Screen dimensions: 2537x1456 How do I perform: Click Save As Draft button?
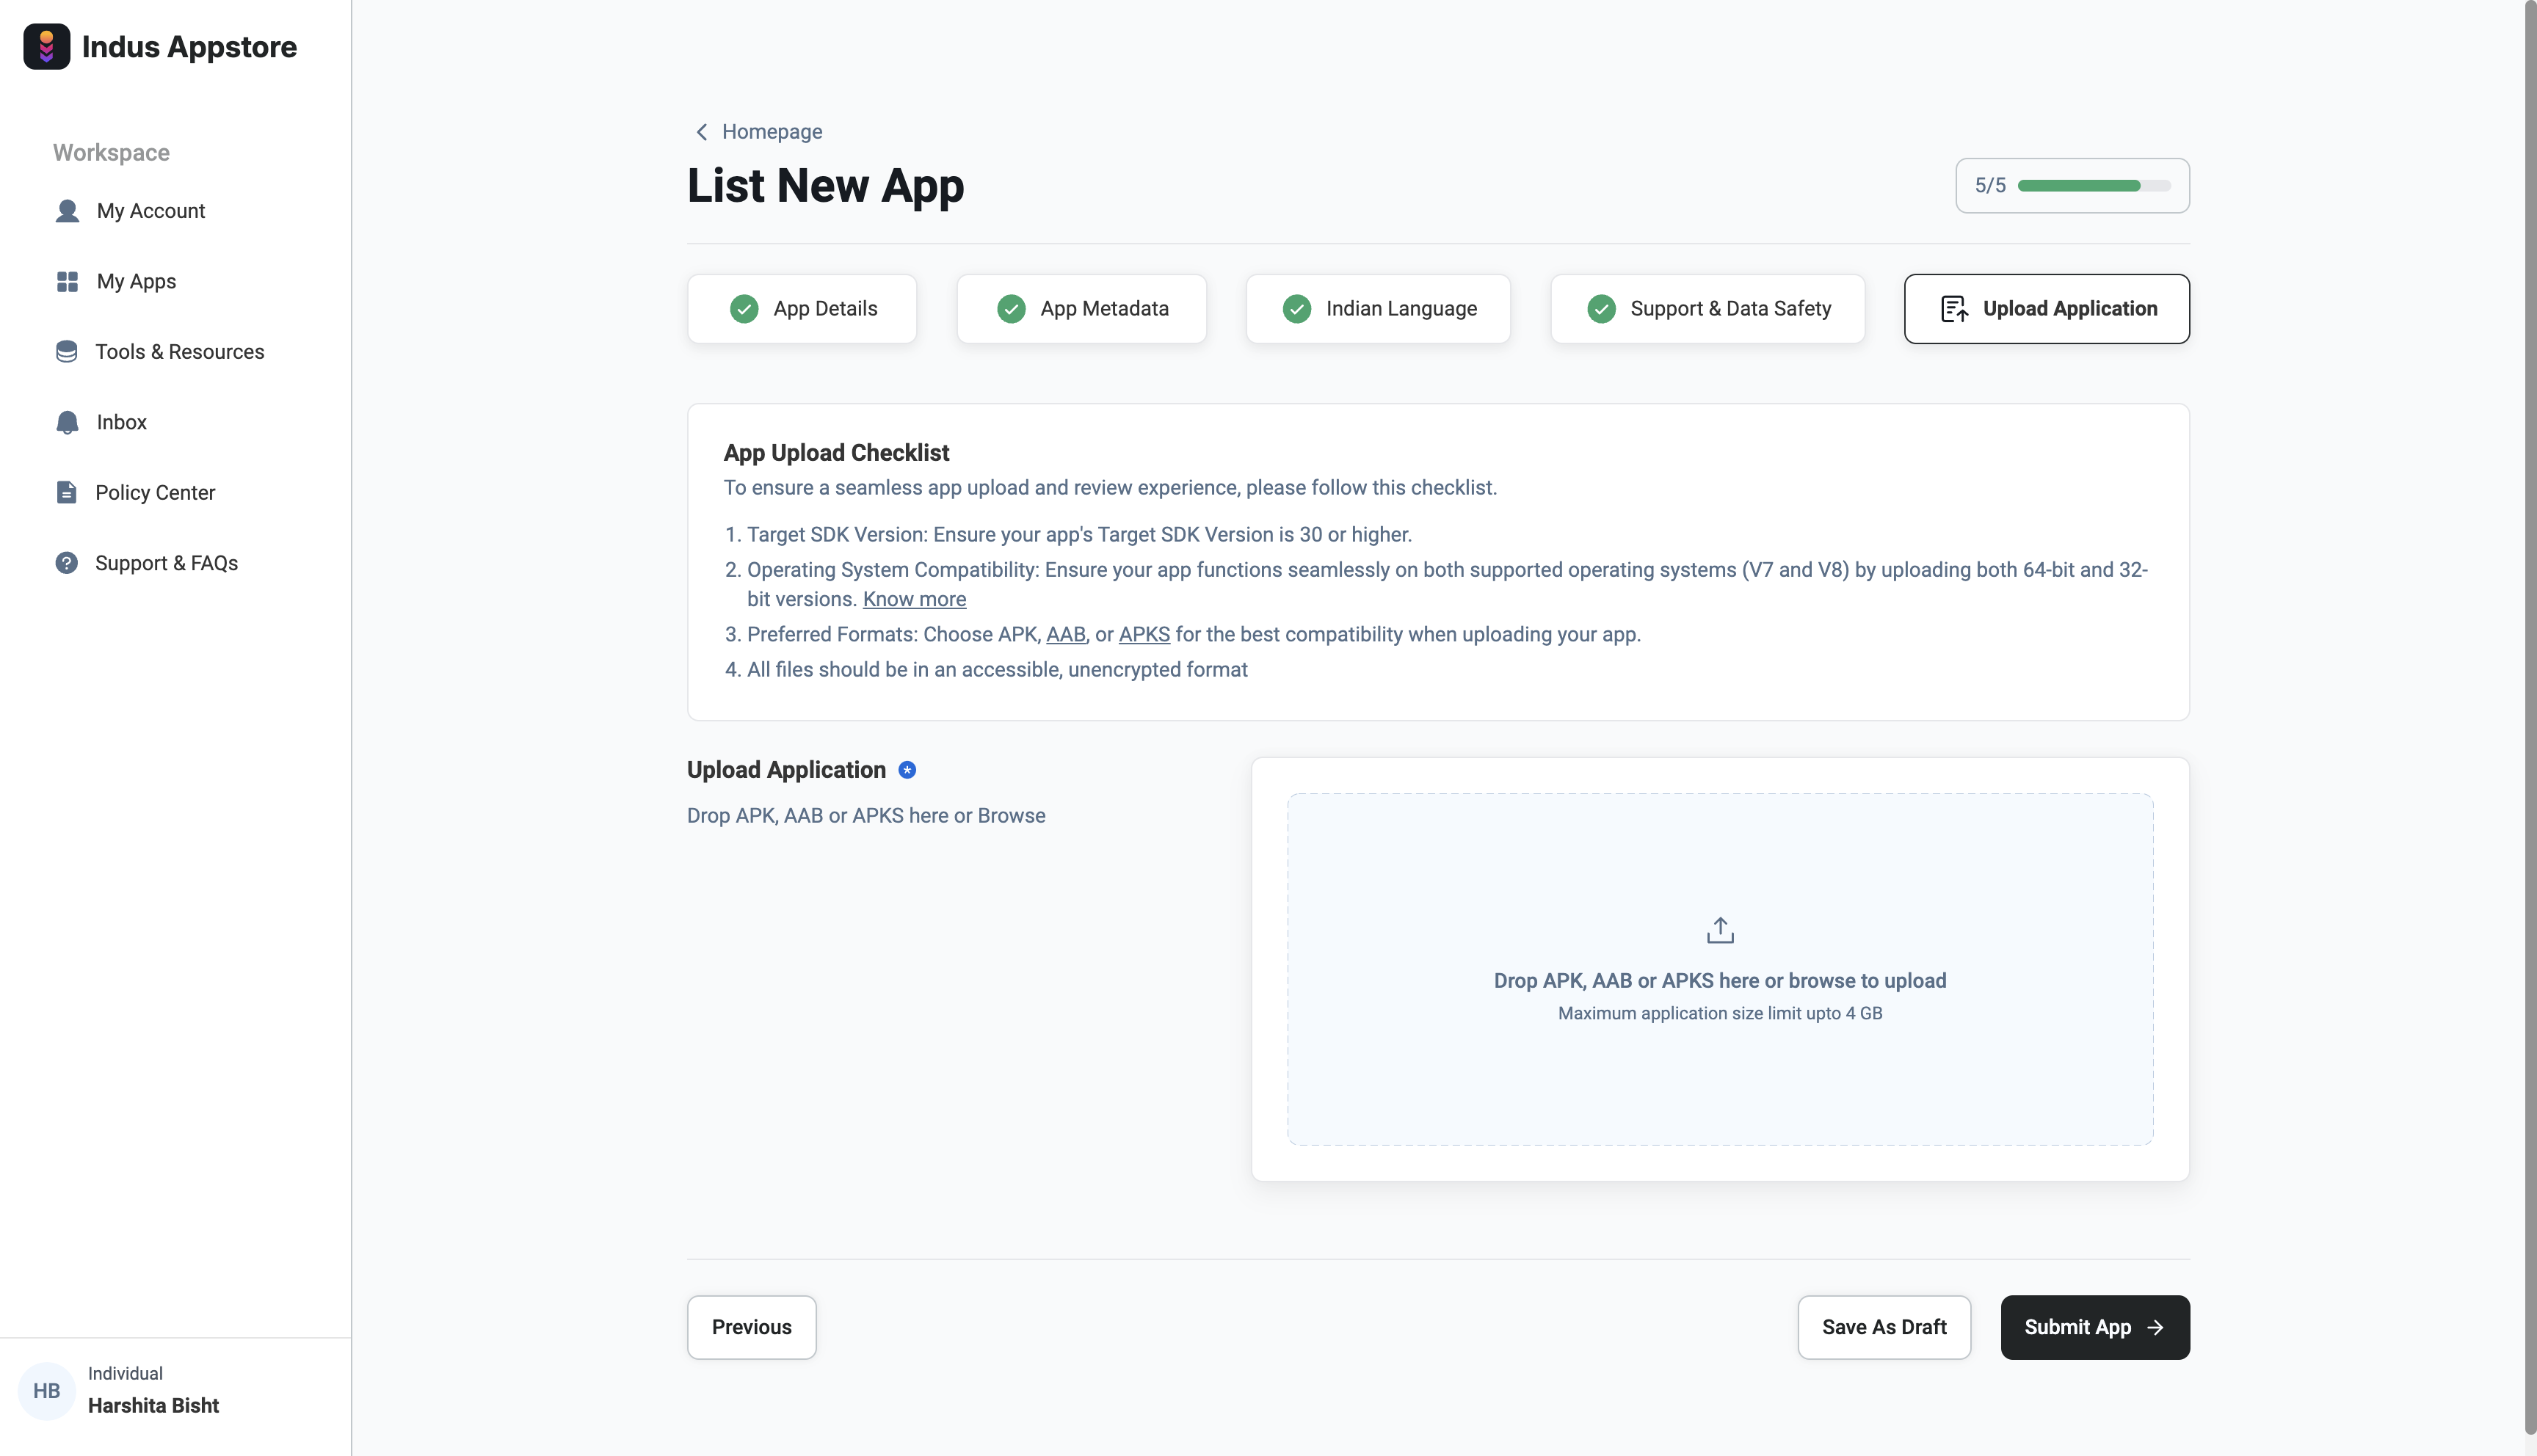(1884, 1328)
